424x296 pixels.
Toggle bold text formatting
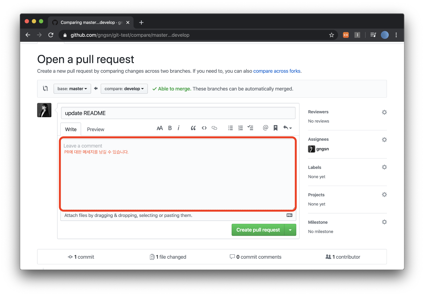point(170,128)
